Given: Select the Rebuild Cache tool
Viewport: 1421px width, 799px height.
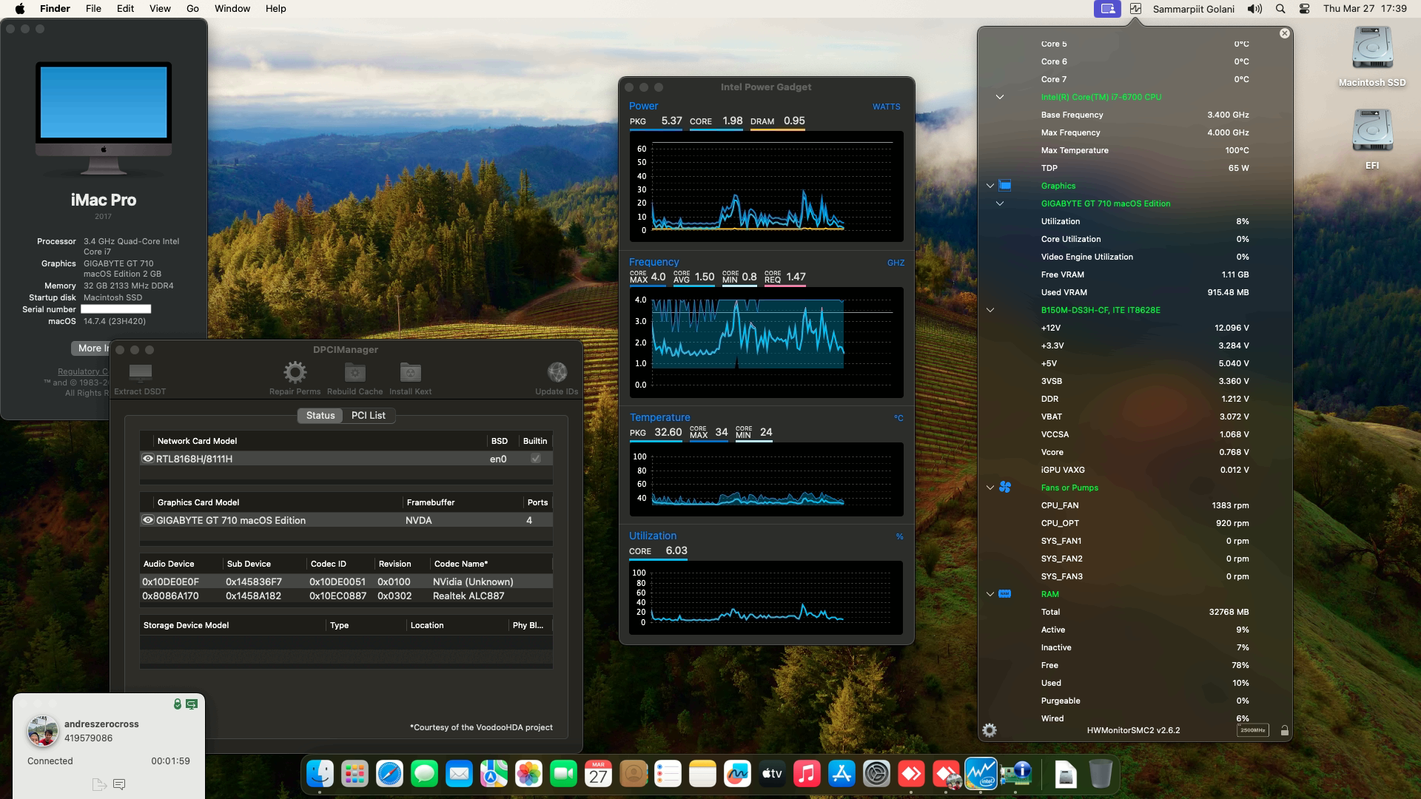Looking at the screenshot, I should pyautogui.click(x=354, y=372).
